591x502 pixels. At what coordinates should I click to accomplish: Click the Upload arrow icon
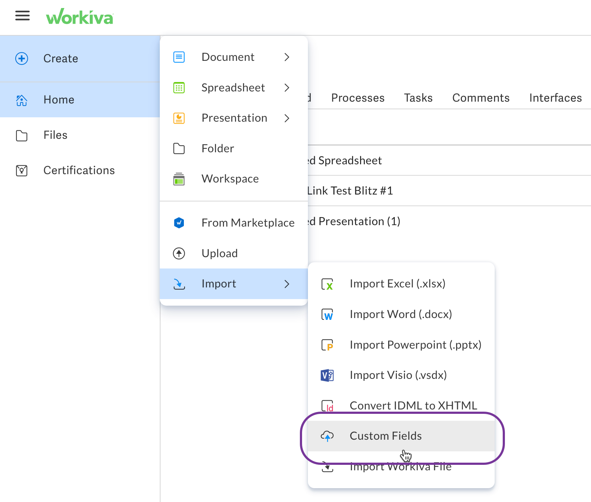tap(179, 253)
